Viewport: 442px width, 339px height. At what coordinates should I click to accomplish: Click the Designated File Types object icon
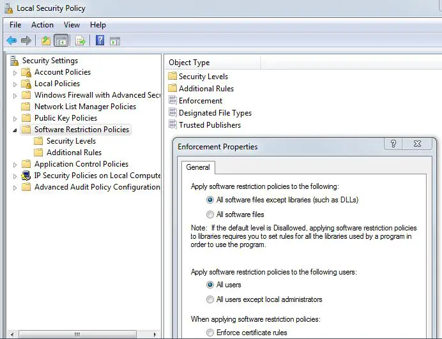tap(172, 112)
